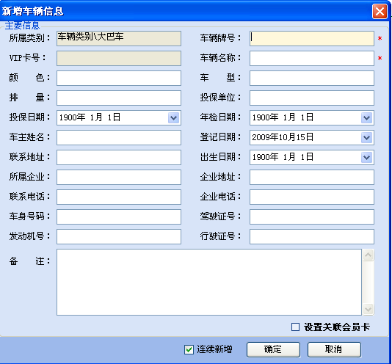Click the 备注 scrollbar up arrow
The width and height of the screenshot is (392, 364).
pyautogui.click(x=368, y=255)
